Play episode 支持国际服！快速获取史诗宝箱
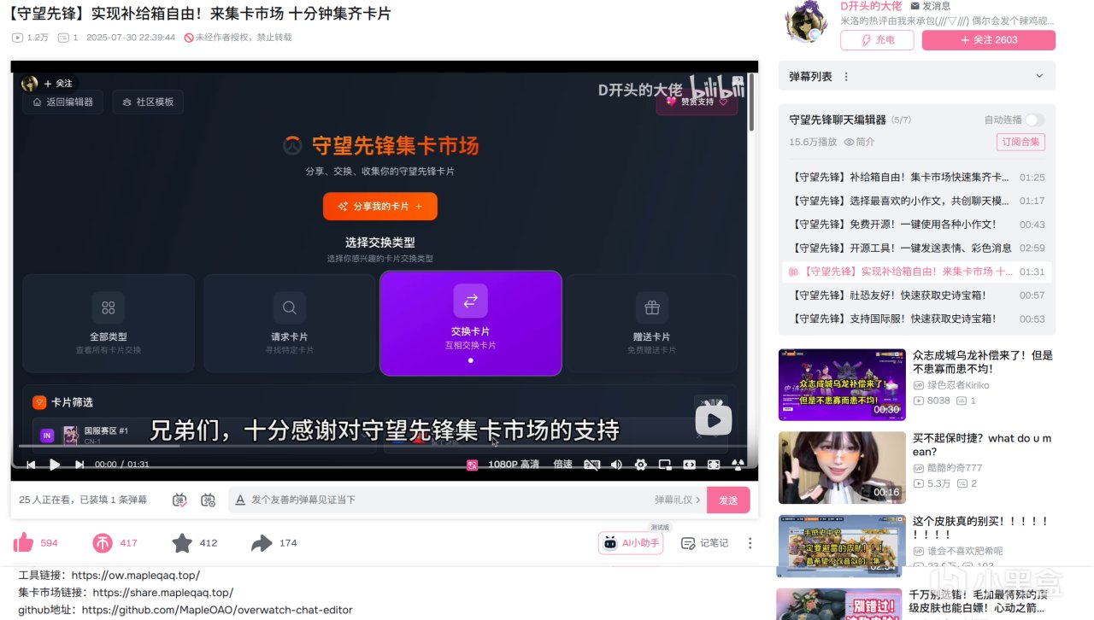 [x=917, y=319]
